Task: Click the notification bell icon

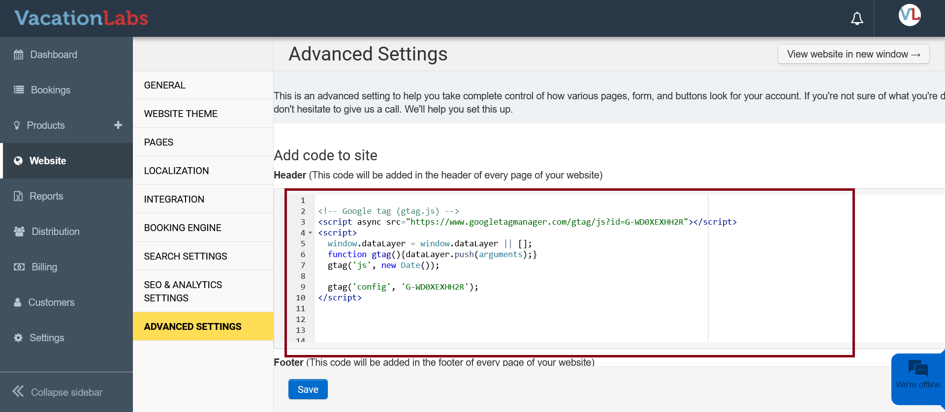Action: [x=857, y=19]
